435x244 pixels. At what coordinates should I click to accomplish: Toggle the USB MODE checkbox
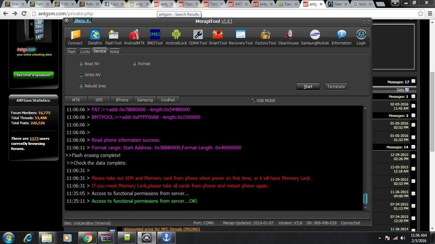253,100
